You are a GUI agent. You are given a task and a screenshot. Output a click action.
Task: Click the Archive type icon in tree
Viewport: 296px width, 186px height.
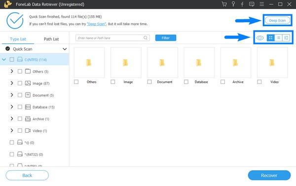(x=28, y=118)
